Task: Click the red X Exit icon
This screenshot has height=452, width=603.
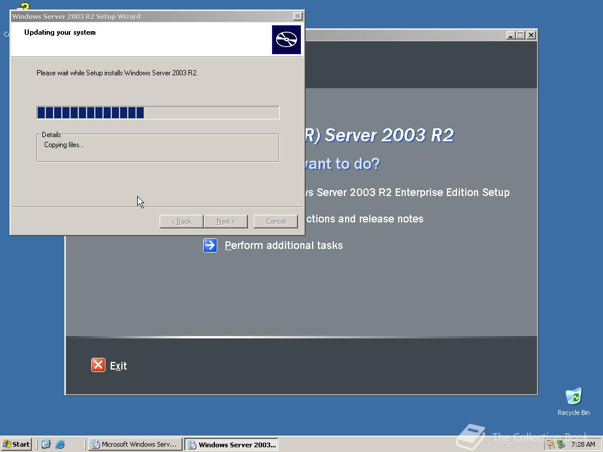Action: click(98, 365)
